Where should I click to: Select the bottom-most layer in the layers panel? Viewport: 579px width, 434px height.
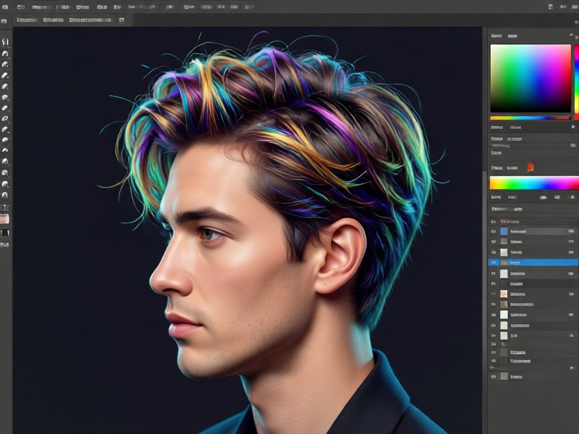[x=533, y=376]
